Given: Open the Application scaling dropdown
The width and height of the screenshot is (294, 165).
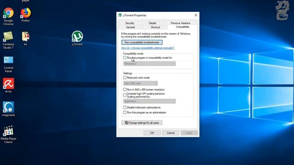Looking at the screenshot, I should pyautogui.click(x=149, y=101).
